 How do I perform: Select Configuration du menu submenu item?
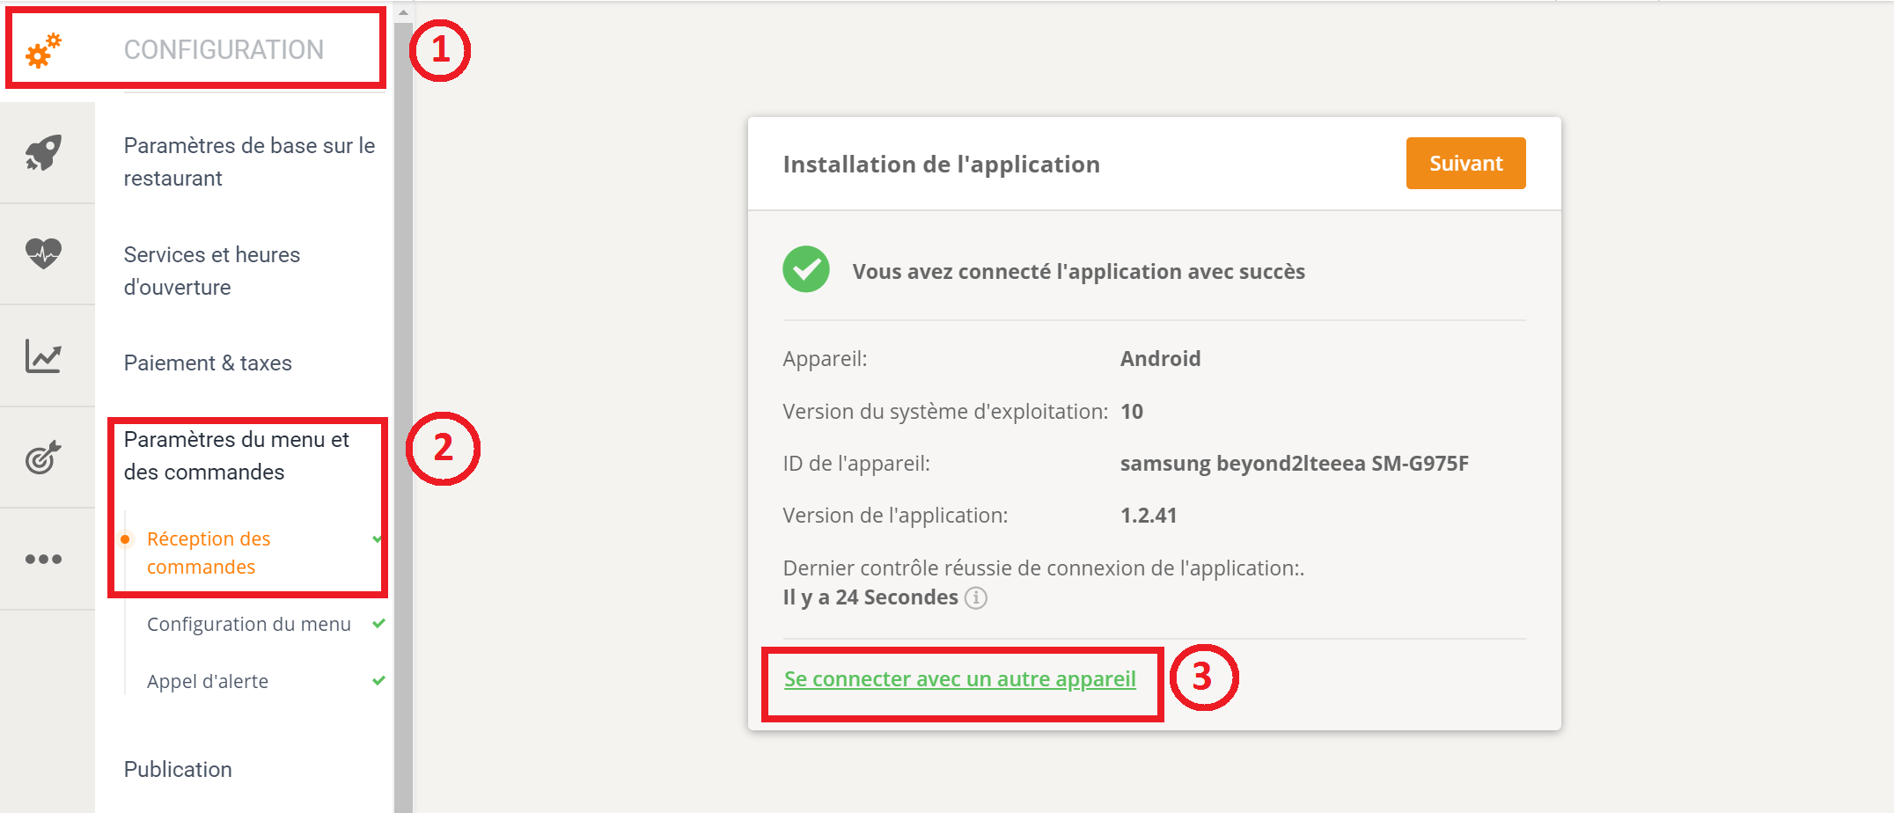(249, 624)
